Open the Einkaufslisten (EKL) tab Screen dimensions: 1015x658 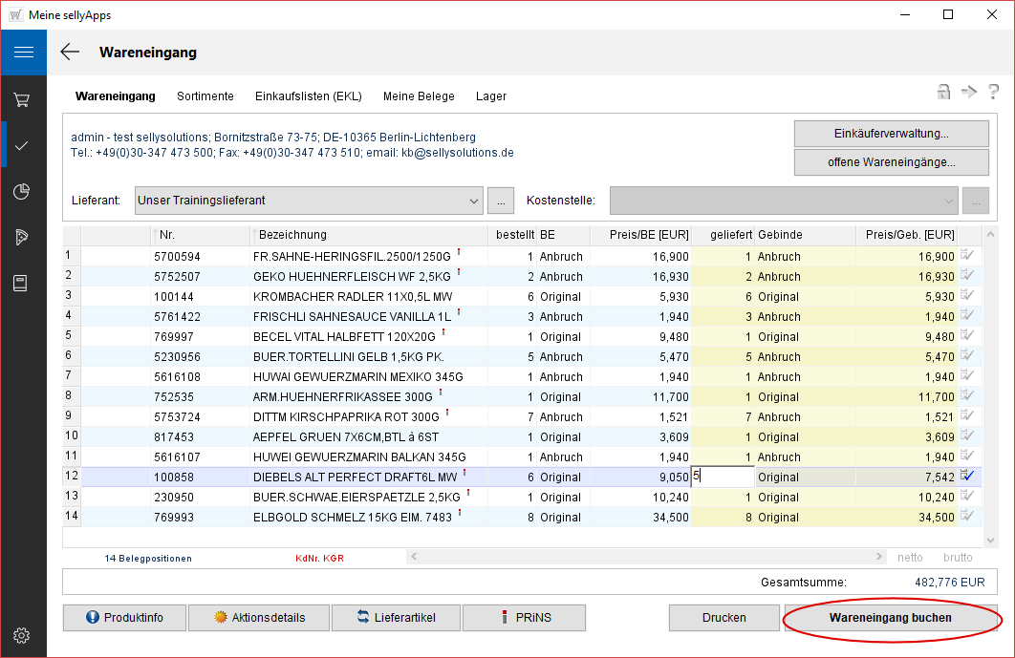(308, 96)
